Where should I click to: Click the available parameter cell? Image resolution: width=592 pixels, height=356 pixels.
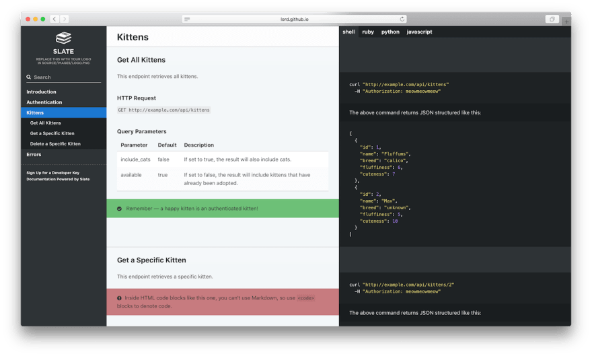point(131,175)
